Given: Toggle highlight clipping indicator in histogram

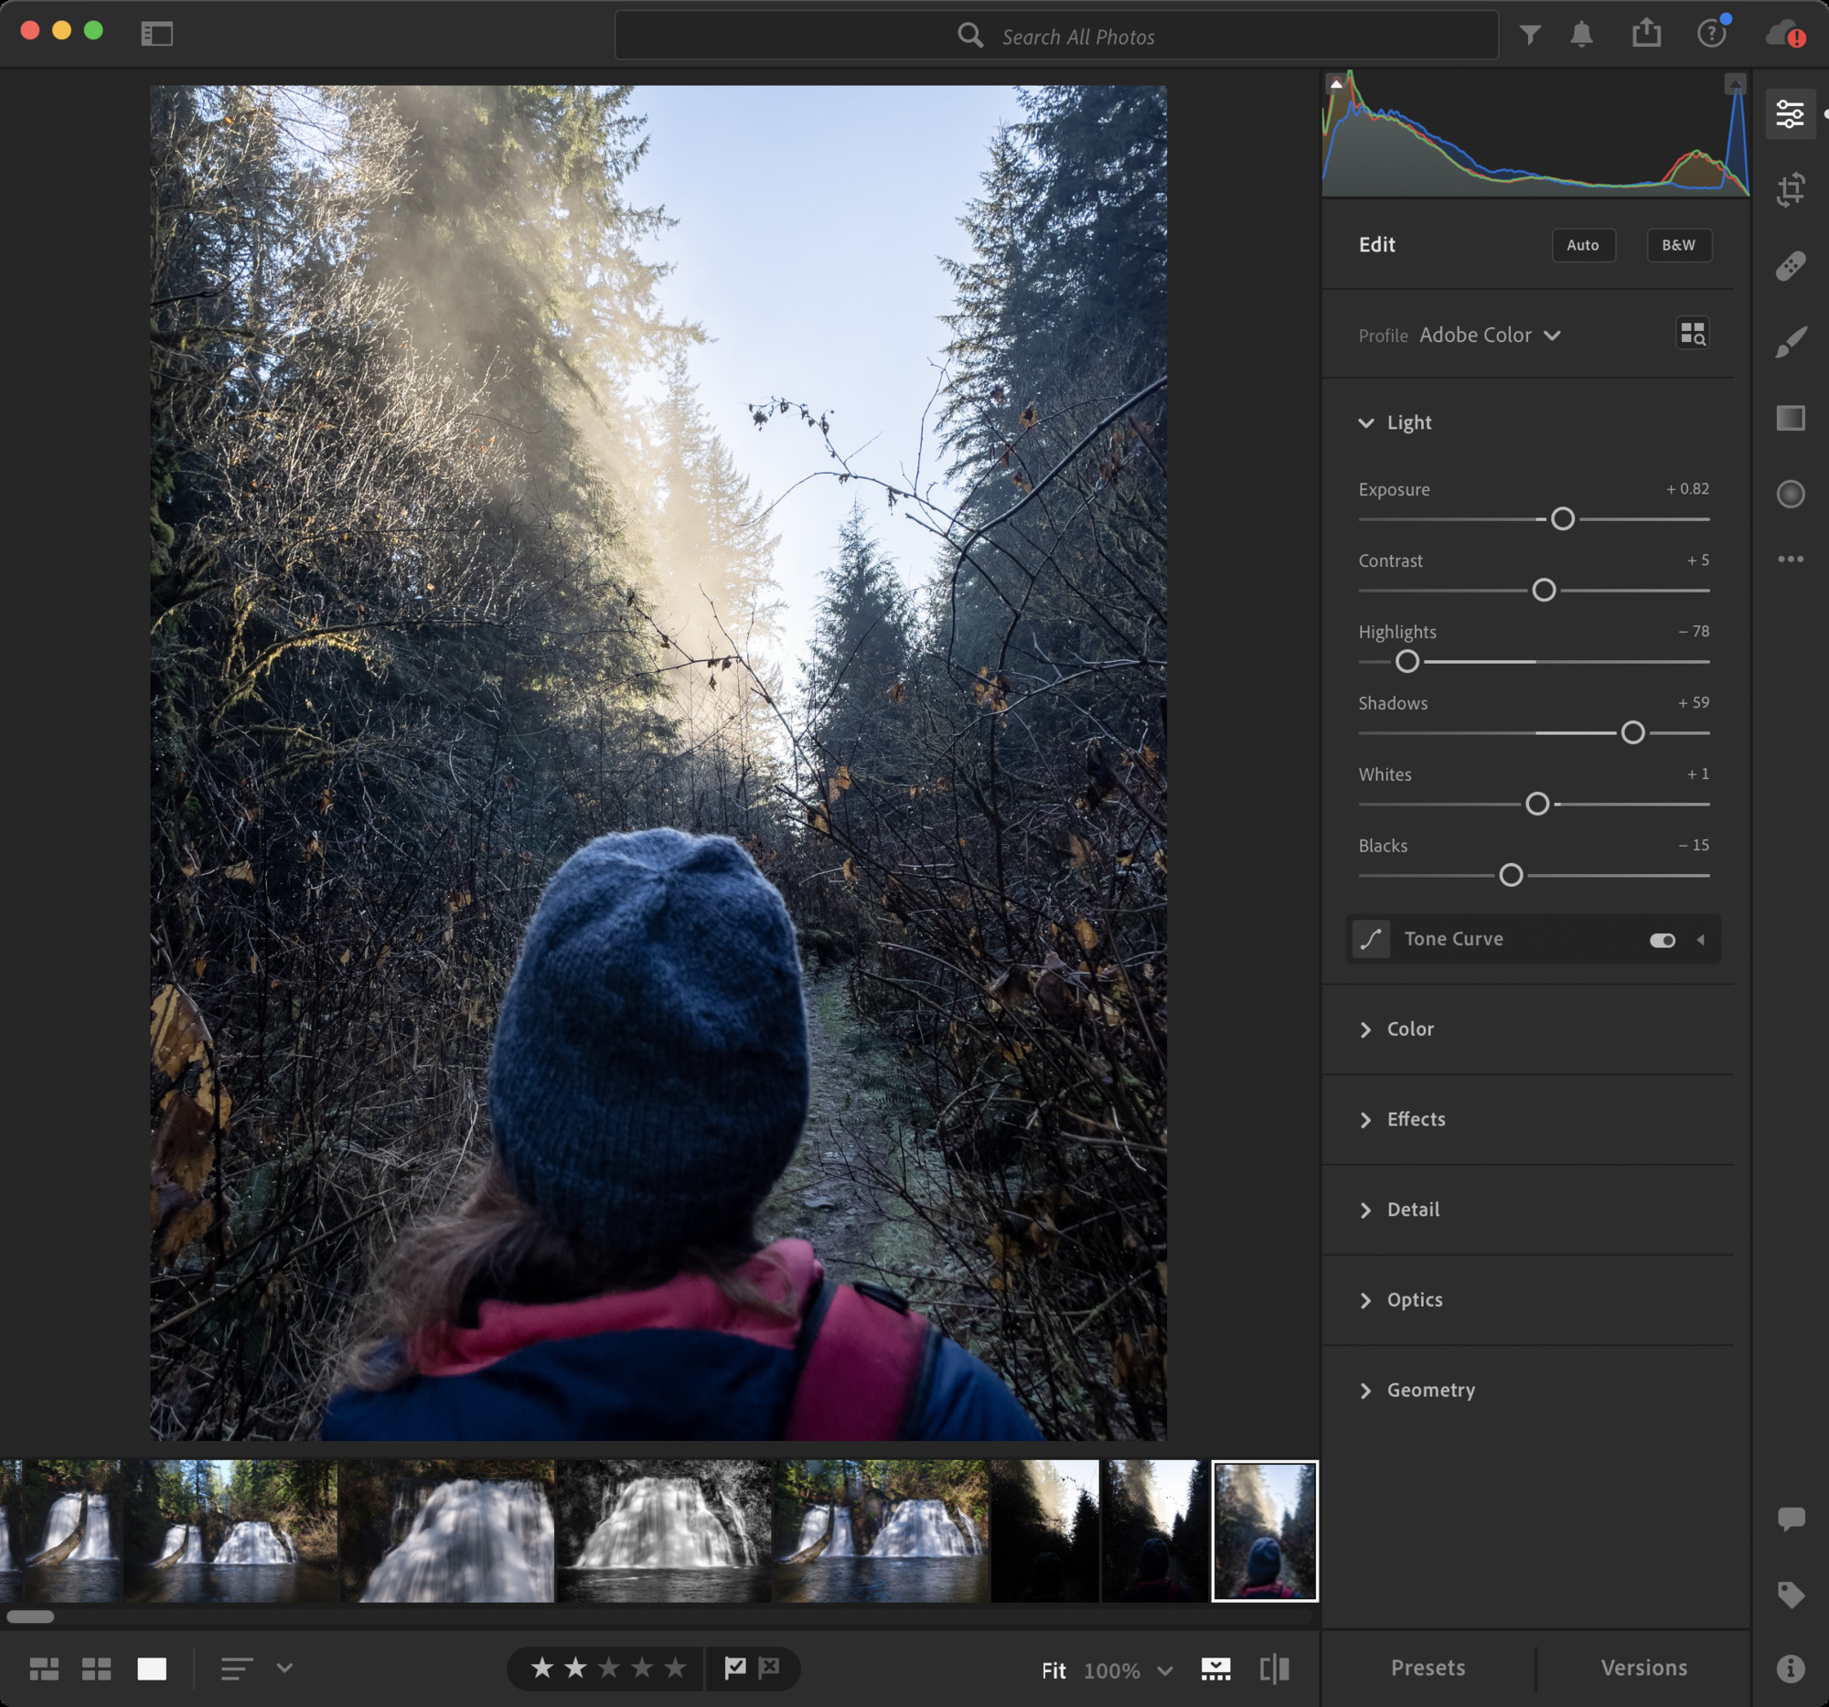Looking at the screenshot, I should point(1734,84).
